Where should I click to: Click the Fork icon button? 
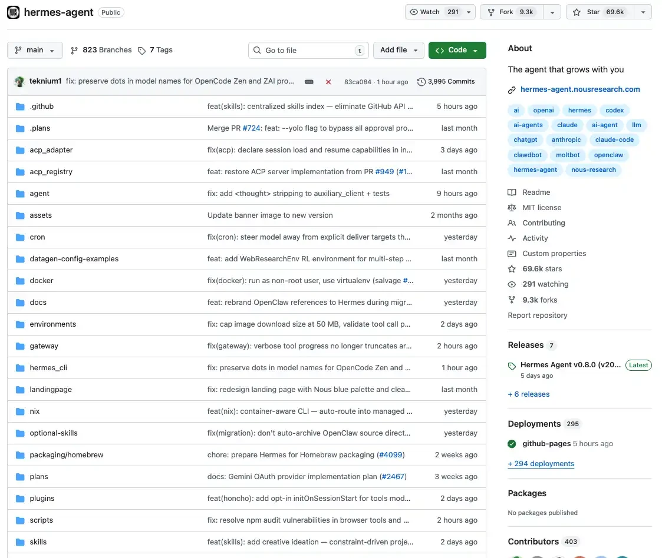click(x=491, y=12)
